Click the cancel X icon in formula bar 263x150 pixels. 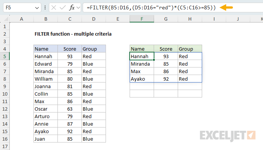[54, 7]
